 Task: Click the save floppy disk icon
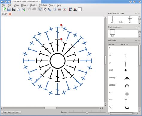14,9
